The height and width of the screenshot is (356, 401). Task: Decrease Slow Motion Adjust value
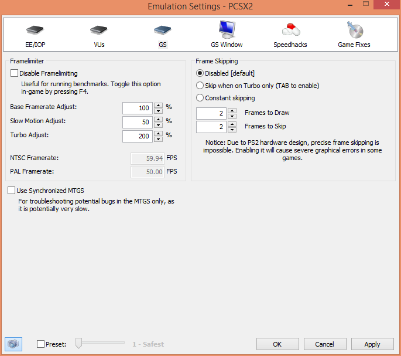click(x=159, y=125)
